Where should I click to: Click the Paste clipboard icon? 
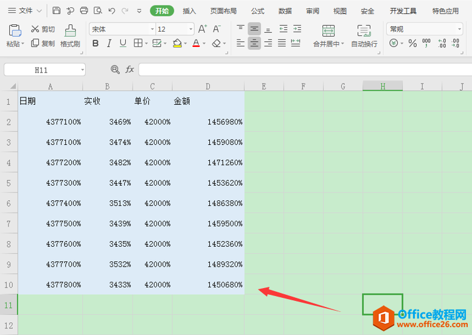pyautogui.click(x=15, y=30)
